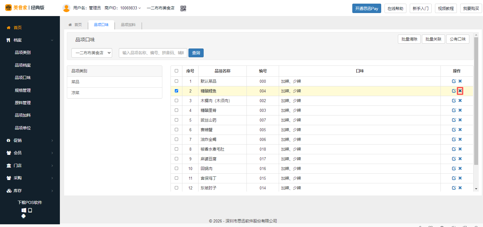The image size is (483, 227).
Task: Click the user avatar icon
Action: pos(66,8)
